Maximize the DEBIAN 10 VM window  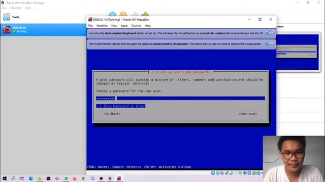(260, 19)
